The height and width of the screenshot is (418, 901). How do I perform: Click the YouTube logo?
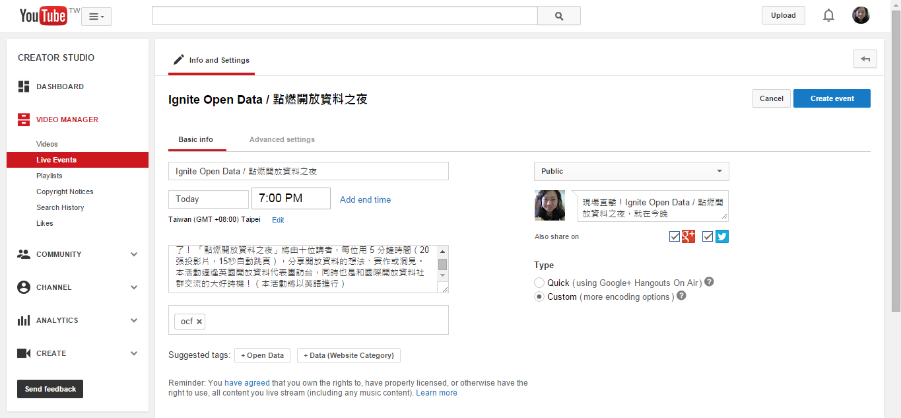(43, 15)
